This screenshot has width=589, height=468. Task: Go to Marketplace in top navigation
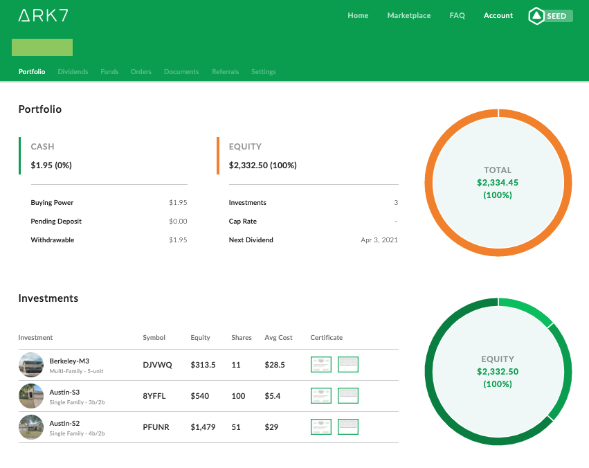pos(408,15)
